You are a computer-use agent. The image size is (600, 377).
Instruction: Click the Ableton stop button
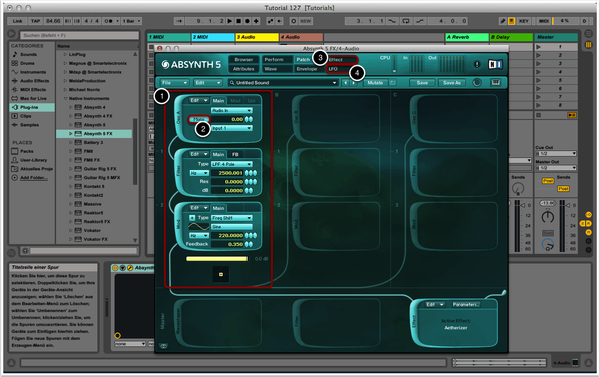(x=239, y=21)
